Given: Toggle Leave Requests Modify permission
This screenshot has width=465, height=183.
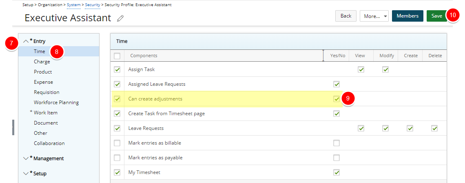Looking at the screenshot, I should tap(385, 128).
